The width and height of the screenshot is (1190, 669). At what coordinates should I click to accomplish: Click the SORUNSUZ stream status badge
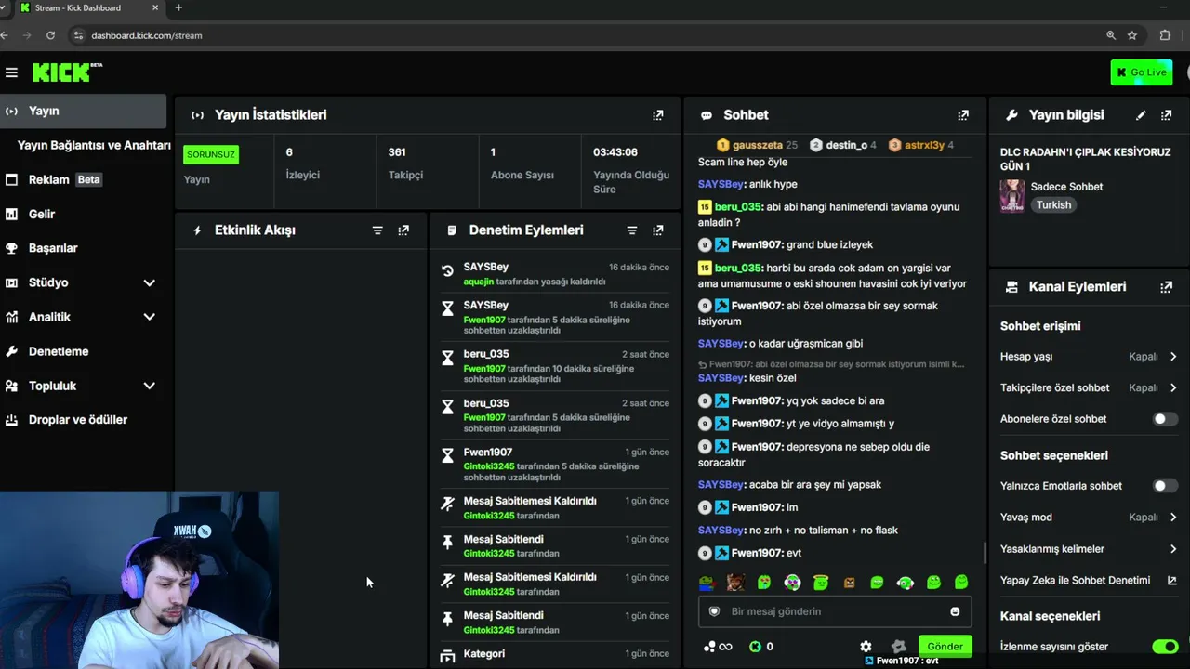pyautogui.click(x=211, y=155)
